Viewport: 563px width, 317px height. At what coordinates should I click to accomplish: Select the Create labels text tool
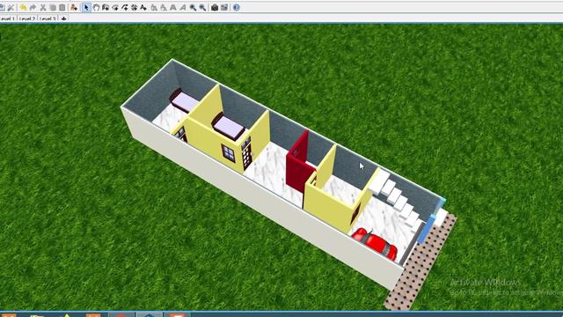(x=143, y=7)
